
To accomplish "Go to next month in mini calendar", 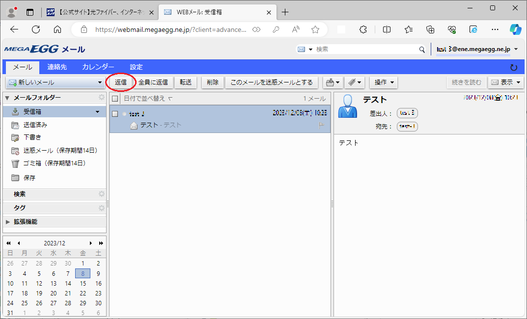I will [91, 243].
